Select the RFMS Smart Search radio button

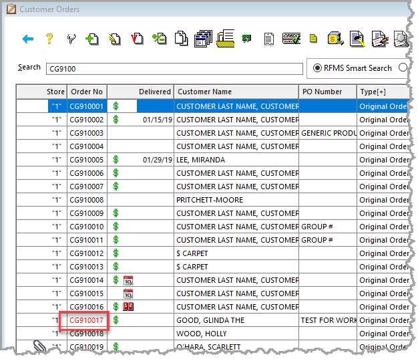click(317, 68)
